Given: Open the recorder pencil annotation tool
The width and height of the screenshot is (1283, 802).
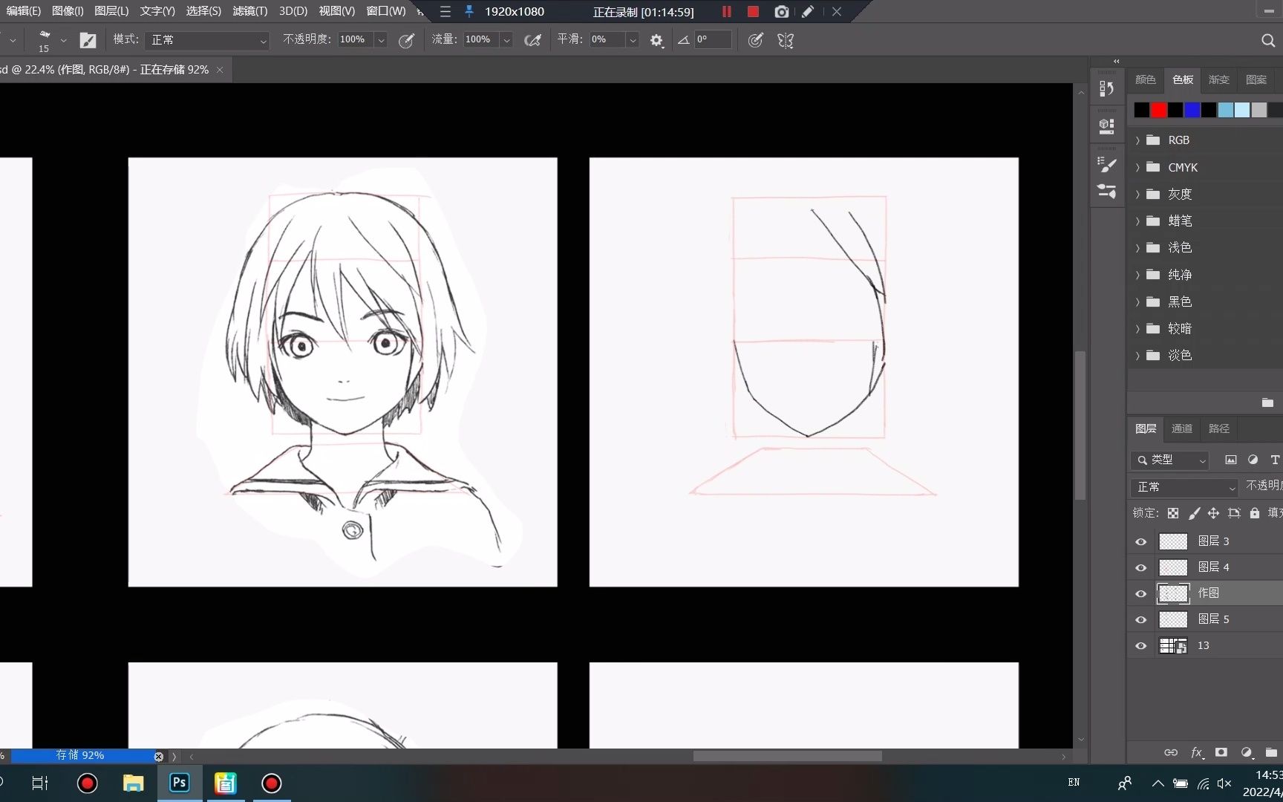Looking at the screenshot, I should [808, 12].
